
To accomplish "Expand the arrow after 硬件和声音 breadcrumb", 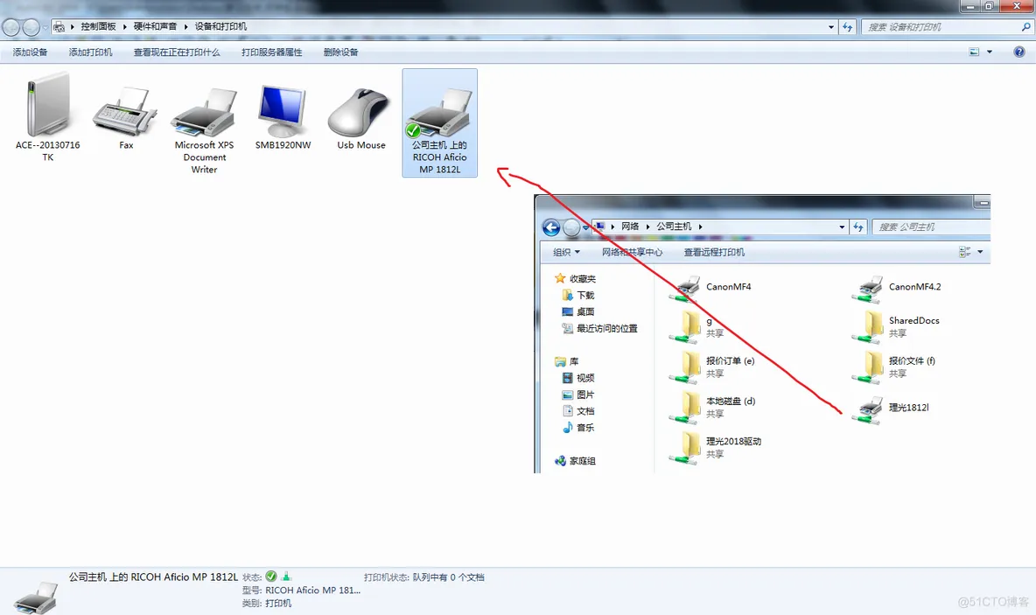I will tap(185, 27).
